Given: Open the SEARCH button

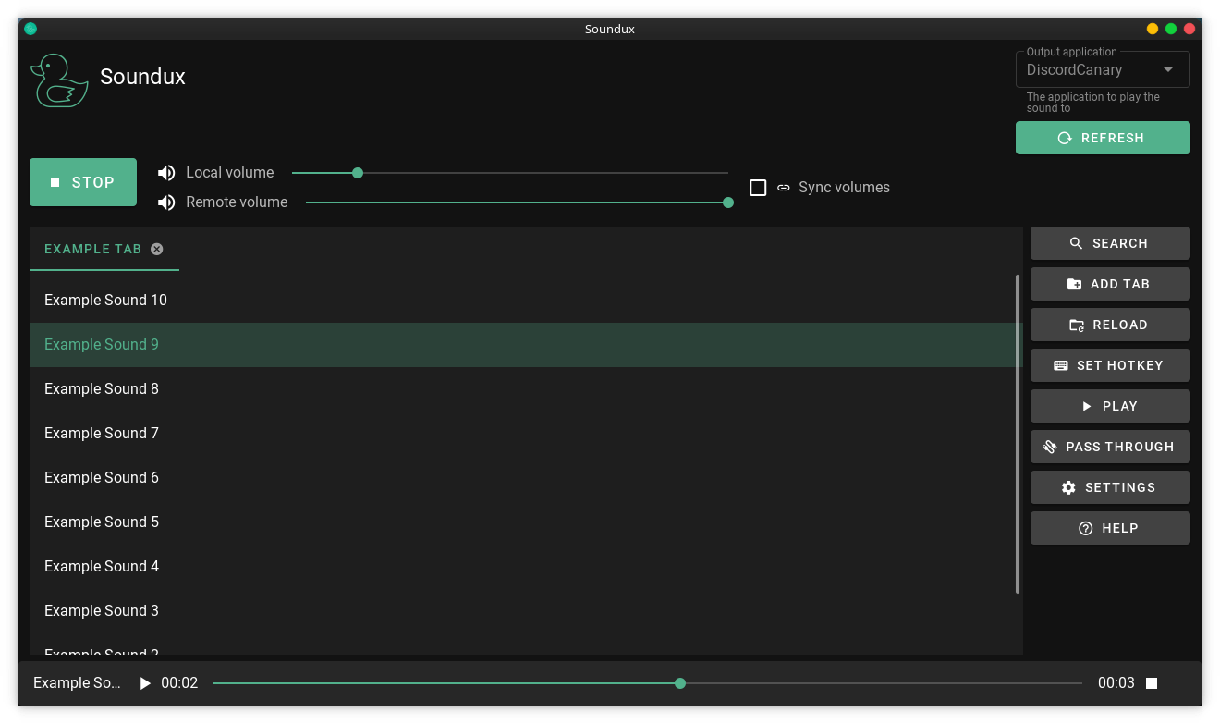Looking at the screenshot, I should (x=1110, y=243).
